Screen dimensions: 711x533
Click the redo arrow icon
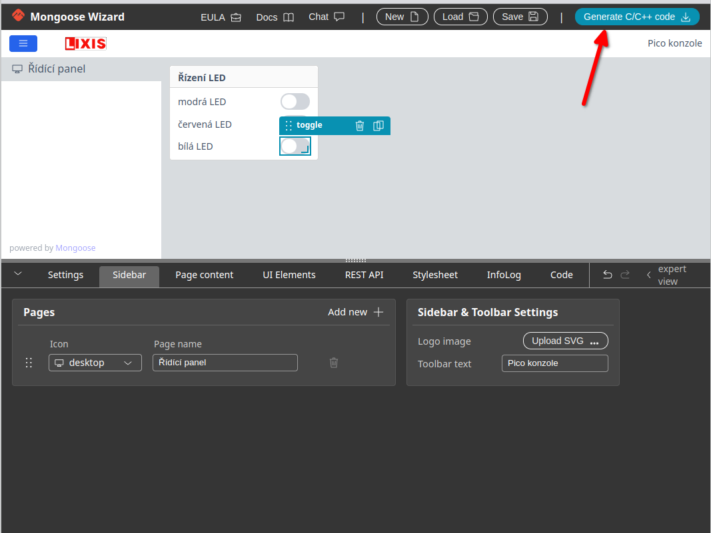tap(625, 275)
